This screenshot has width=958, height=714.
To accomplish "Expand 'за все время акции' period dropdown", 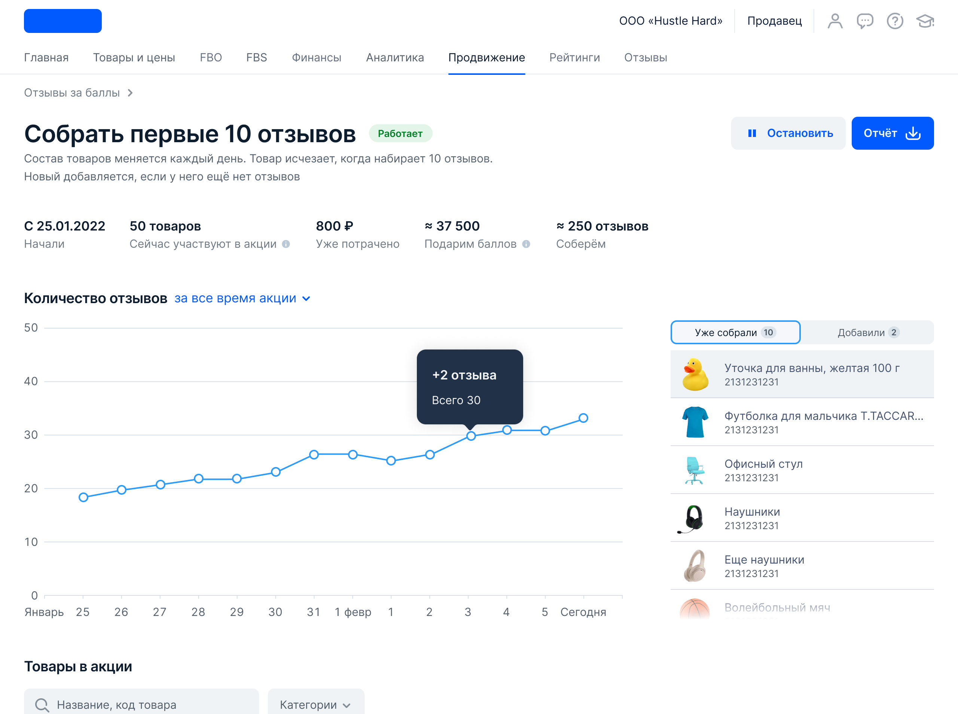I will point(242,298).
